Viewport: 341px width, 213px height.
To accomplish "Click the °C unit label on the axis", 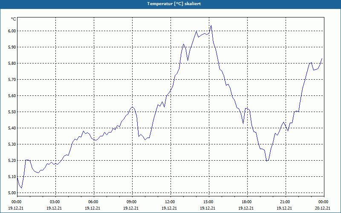I will pos(14,19).
